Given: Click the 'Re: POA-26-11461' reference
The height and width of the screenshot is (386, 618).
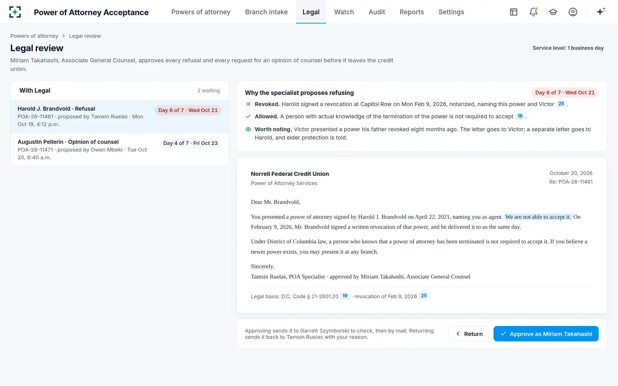Looking at the screenshot, I should (x=571, y=182).
